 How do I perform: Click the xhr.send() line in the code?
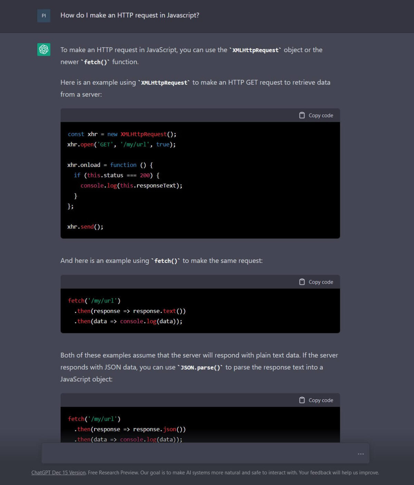pyautogui.click(x=85, y=227)
